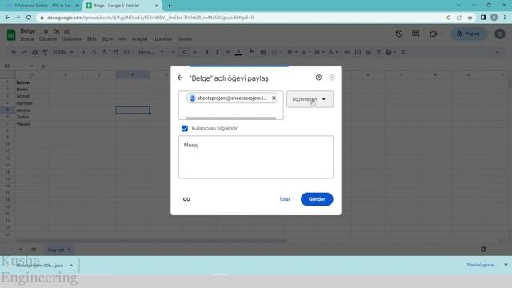Click Tümünü göster downloads link
Screen dimensions: 512x288
480,265
